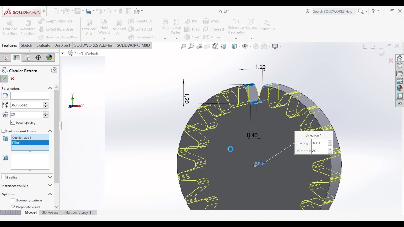Open Appearances color ball icon in task pane
The image size is (404, 227).
pyautogui.click(x=400, y=89)
